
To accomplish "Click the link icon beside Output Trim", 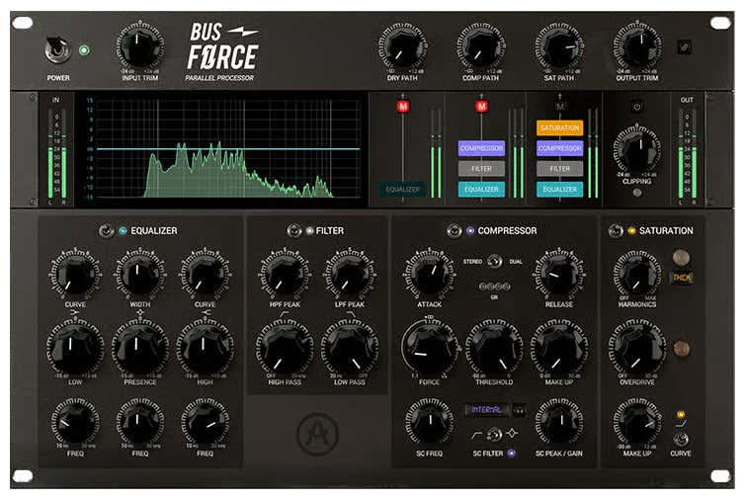I will (684, 47).
